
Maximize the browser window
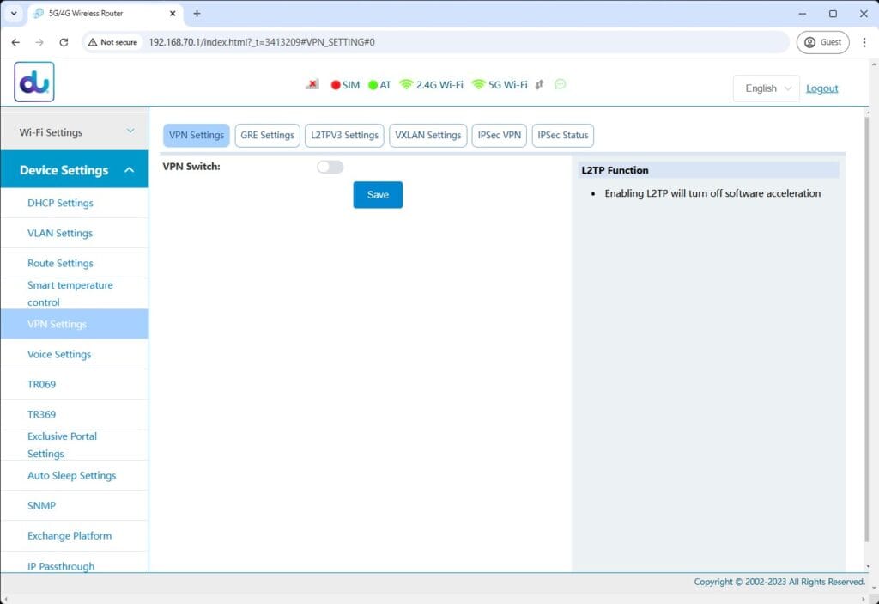point(833,14)
